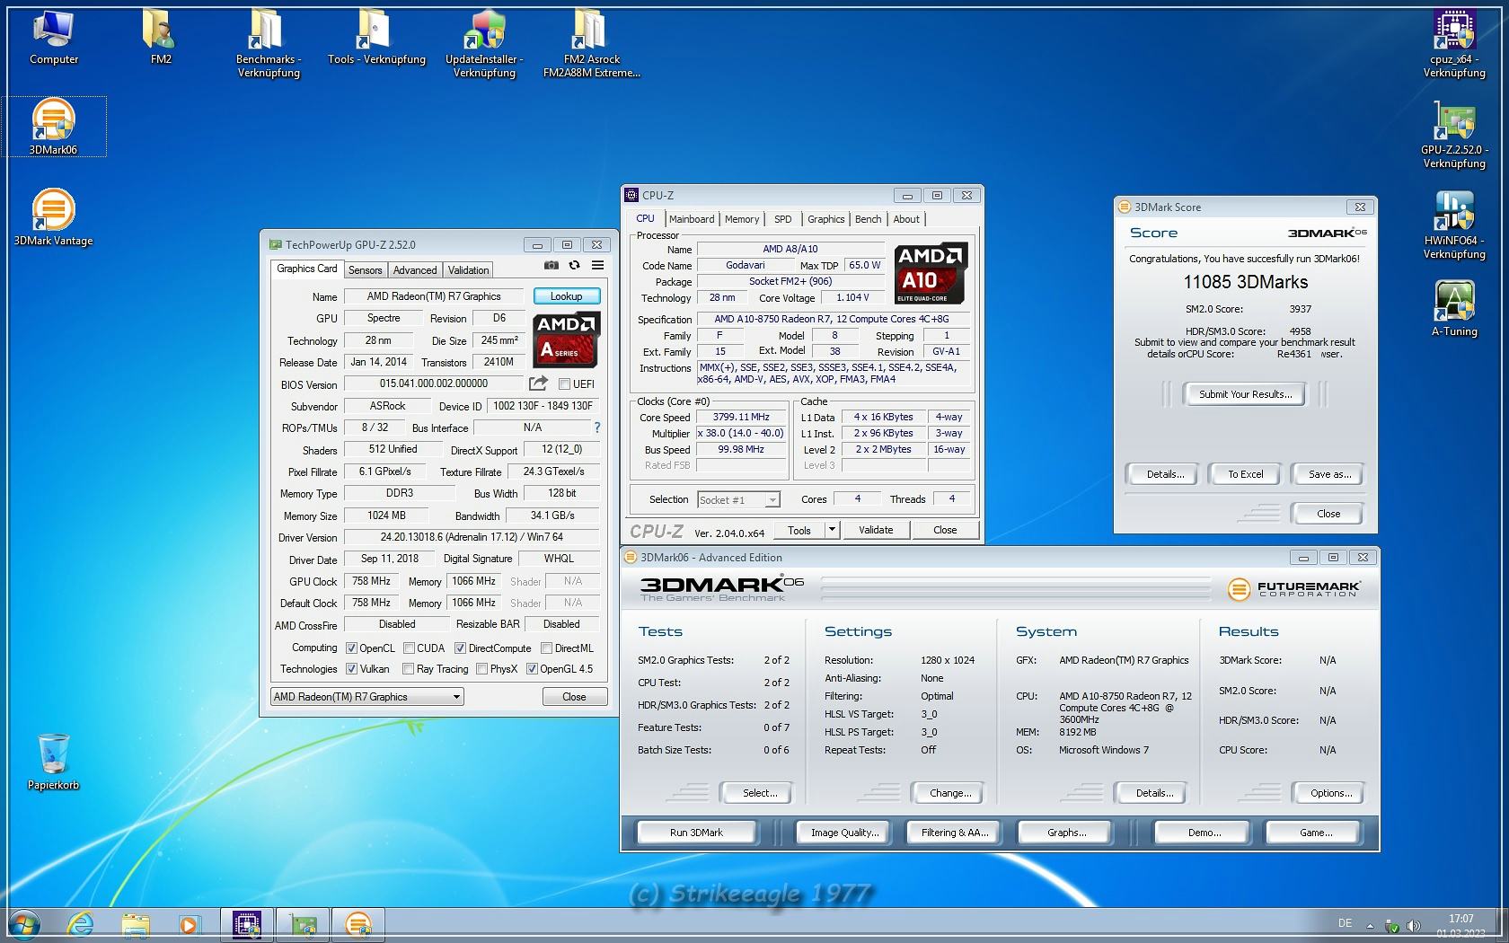
Task: Click volume speaker tray icon
Action: point(1413,925)
